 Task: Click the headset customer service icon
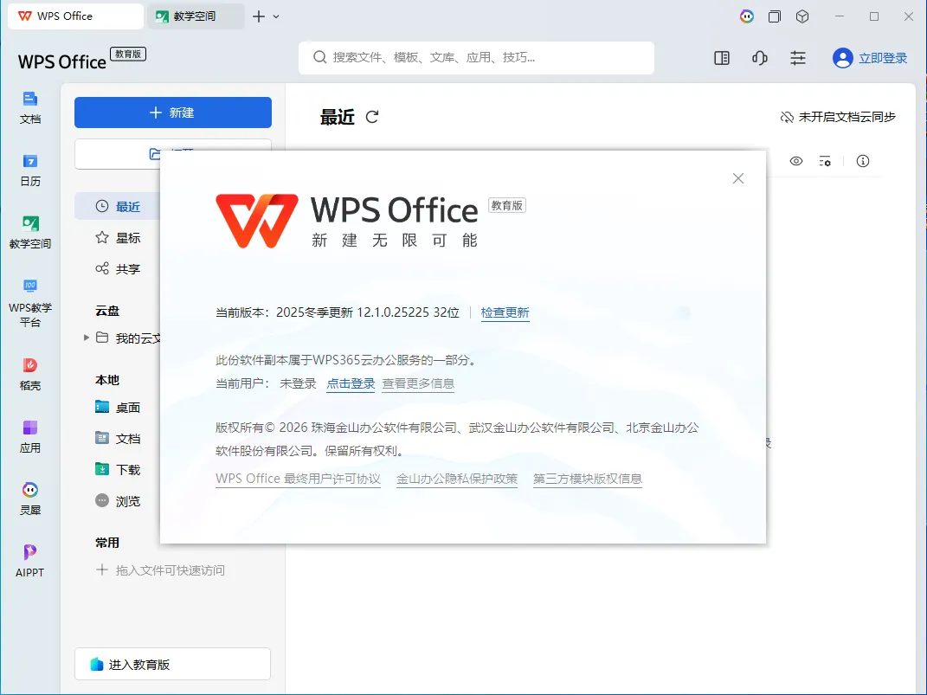pyautogui.click(x=760, y=58)
